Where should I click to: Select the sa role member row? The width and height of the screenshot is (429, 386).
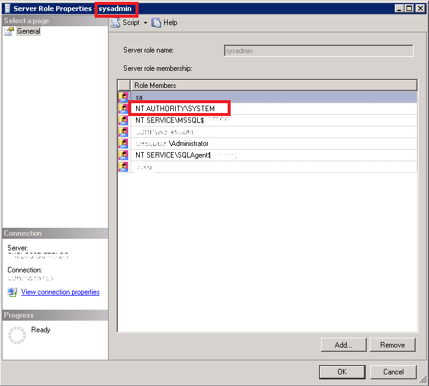[x=274, y=97]
